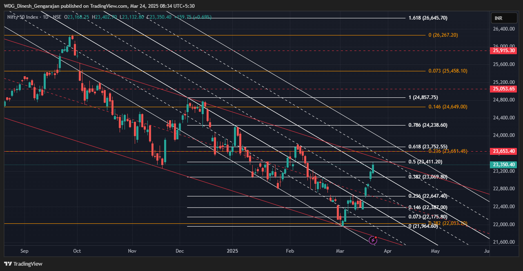Select the 22,400.00 price scale value
This screenshot has width=523, height=271.
(503, 207)
